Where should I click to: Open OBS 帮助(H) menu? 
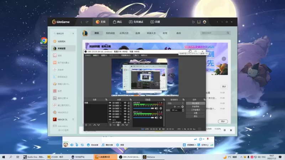point(144,55)
